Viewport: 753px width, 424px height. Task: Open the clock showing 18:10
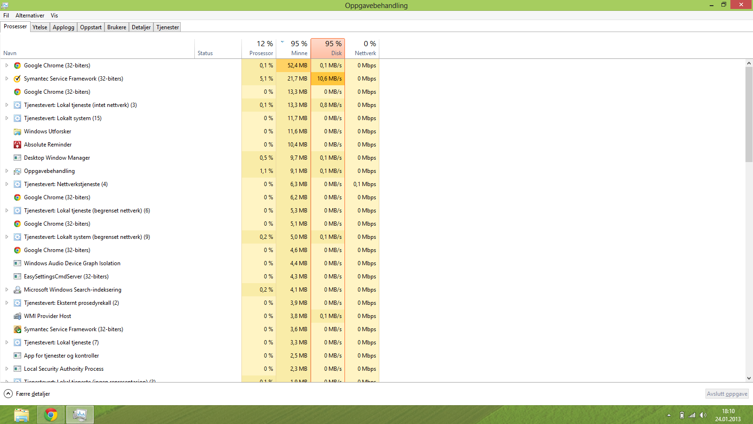728,415
